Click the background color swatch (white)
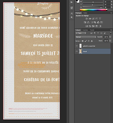 [78, 2]
